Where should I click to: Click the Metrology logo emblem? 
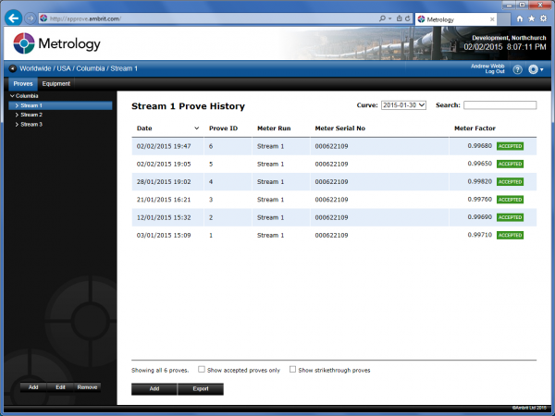point(24,43)
